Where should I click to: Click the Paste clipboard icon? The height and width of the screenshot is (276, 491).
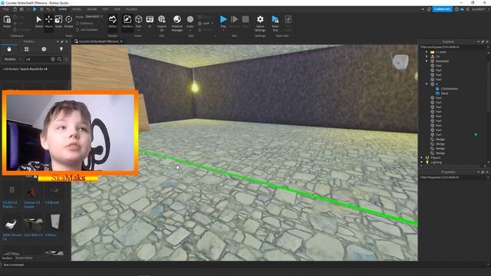(x=7, y=20)
